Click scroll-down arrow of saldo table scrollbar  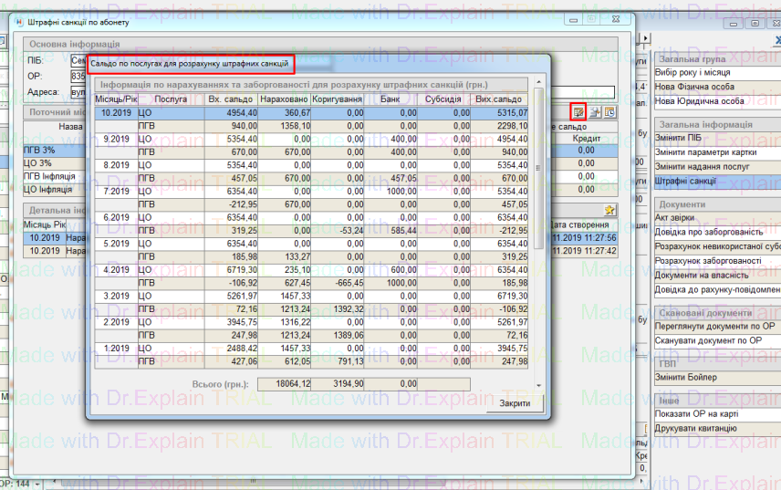pyautogui.click(x=538, y=385)
